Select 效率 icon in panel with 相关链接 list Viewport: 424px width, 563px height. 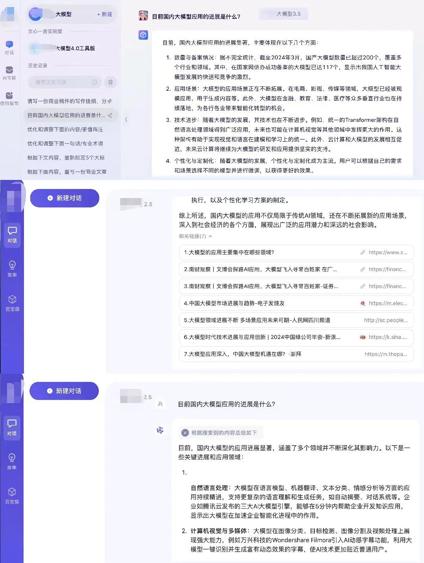tap(12, 265)
